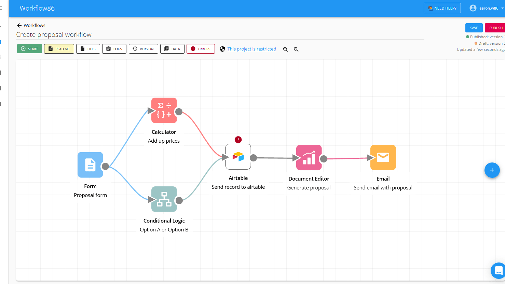Click the 'Conditional Logic' node title

164,221
